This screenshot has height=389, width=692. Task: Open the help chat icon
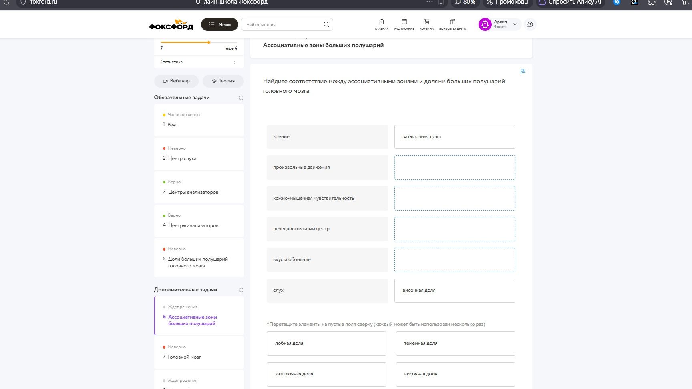click(530, 24)
